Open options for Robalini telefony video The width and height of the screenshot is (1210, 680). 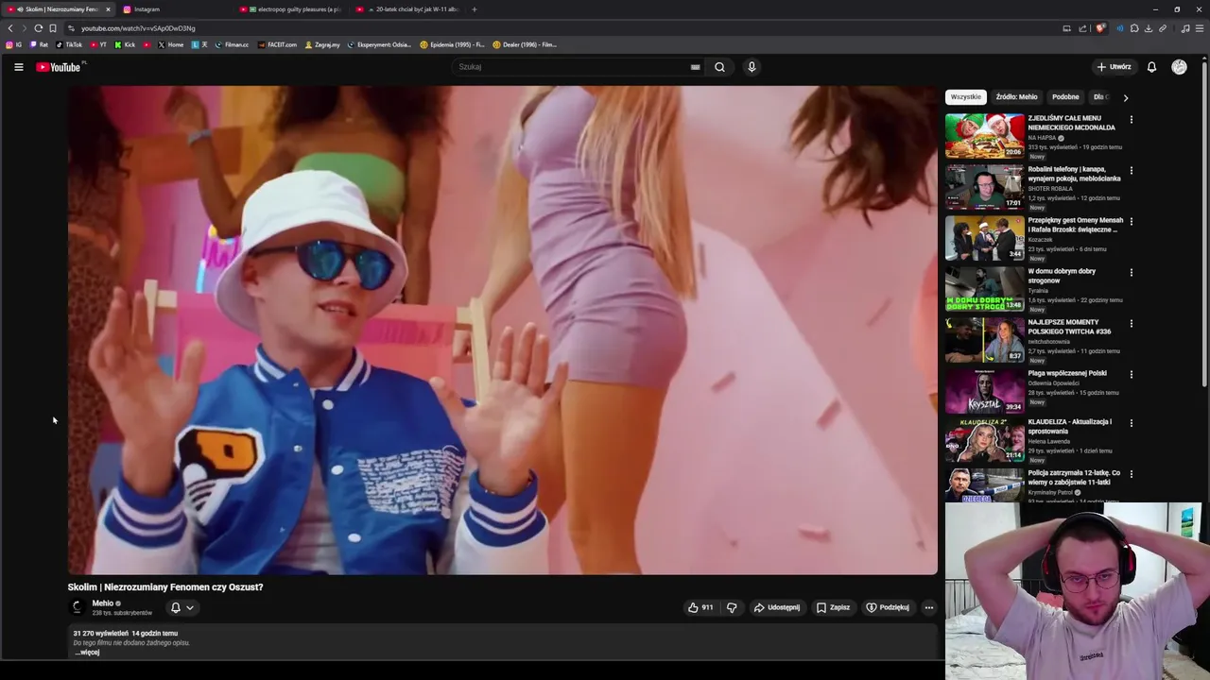coord(1131,171)
